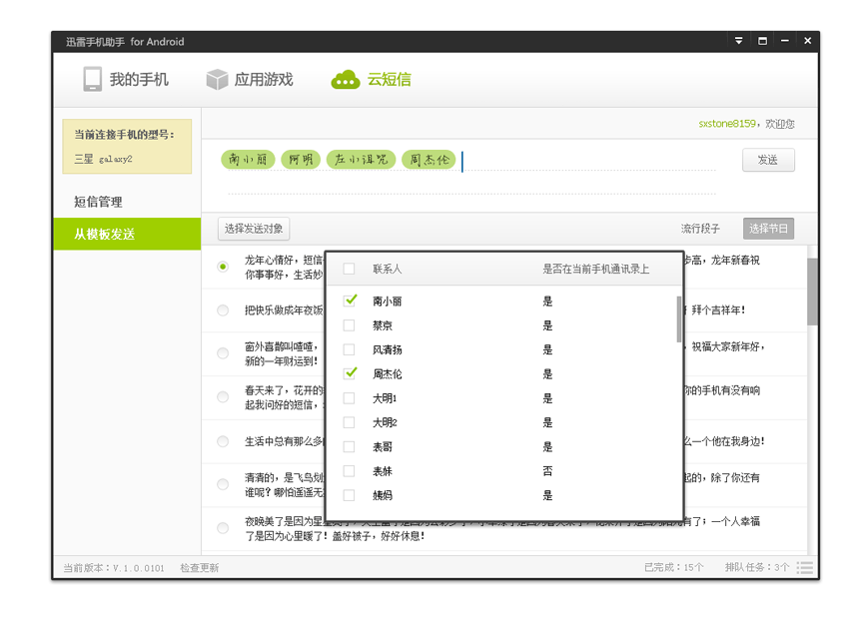Screen dimensions: 855x620
Task: Toggle the select-all checkbox beside 联系人
Action: [350, 269]
